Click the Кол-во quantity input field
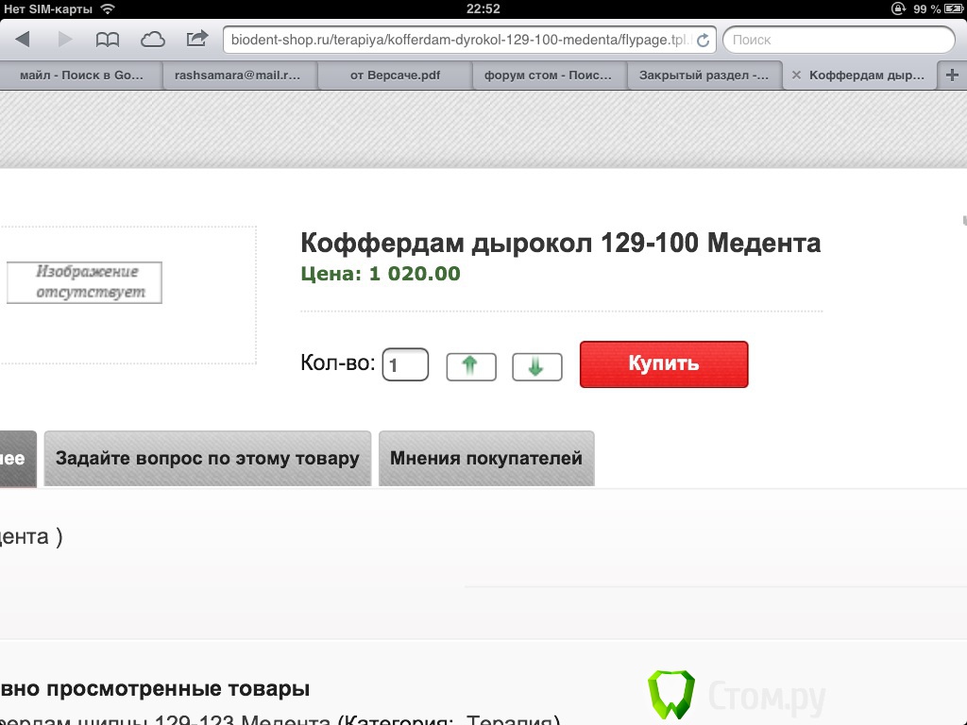Viewport: 967px width, 725px height. pyautogui.click(x=405, y=365)
